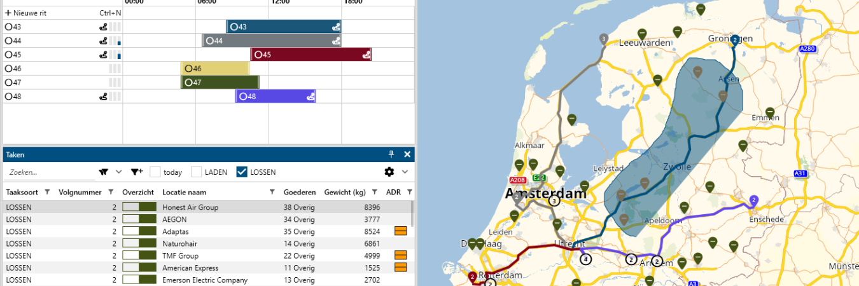The height and width of the screenshot is (286, 859).
Task: Click the blue stop marker 2 at Groningen
Action: [x=734, y=39]
